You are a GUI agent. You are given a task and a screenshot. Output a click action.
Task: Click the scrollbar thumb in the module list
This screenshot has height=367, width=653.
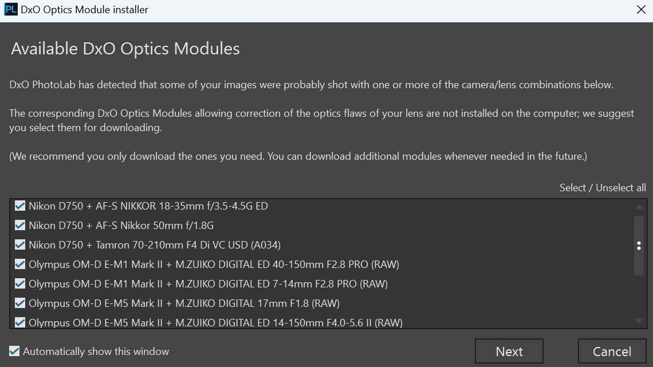click(x=638, y=246)
